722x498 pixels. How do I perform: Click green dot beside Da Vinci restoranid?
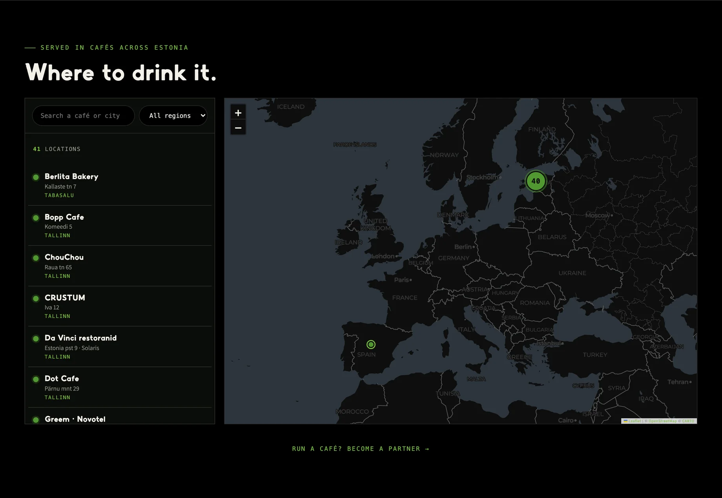[36, 339]
